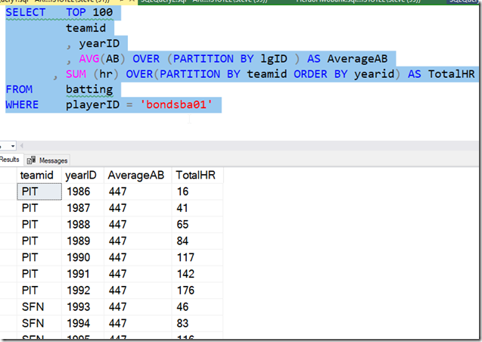Select the 1991 yearID cell
This screenshot has height=342, width=482.
click(x=82, y=274)
